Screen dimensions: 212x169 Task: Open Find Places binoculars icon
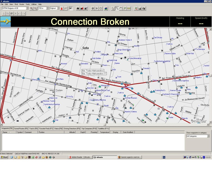coord(78,9)
